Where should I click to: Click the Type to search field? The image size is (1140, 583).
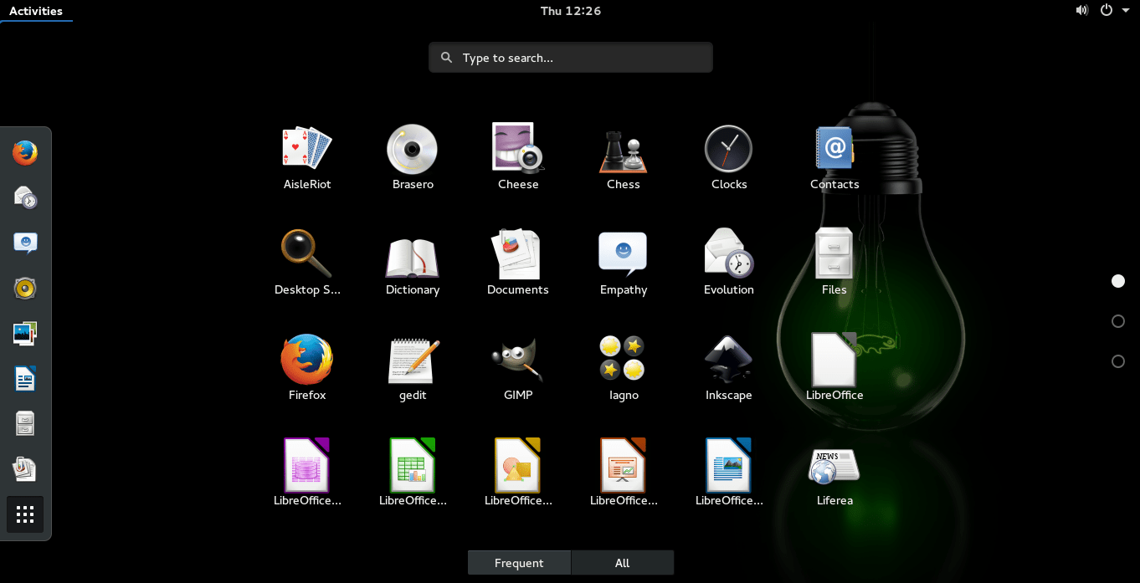(x=571, y=58)
